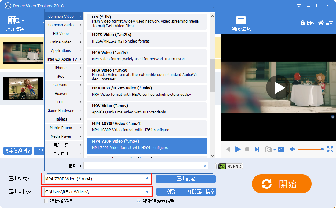Open the 開頭/結尾 intro-outro tool icon
The image size is (336, 208).
(x=241, y=20)
